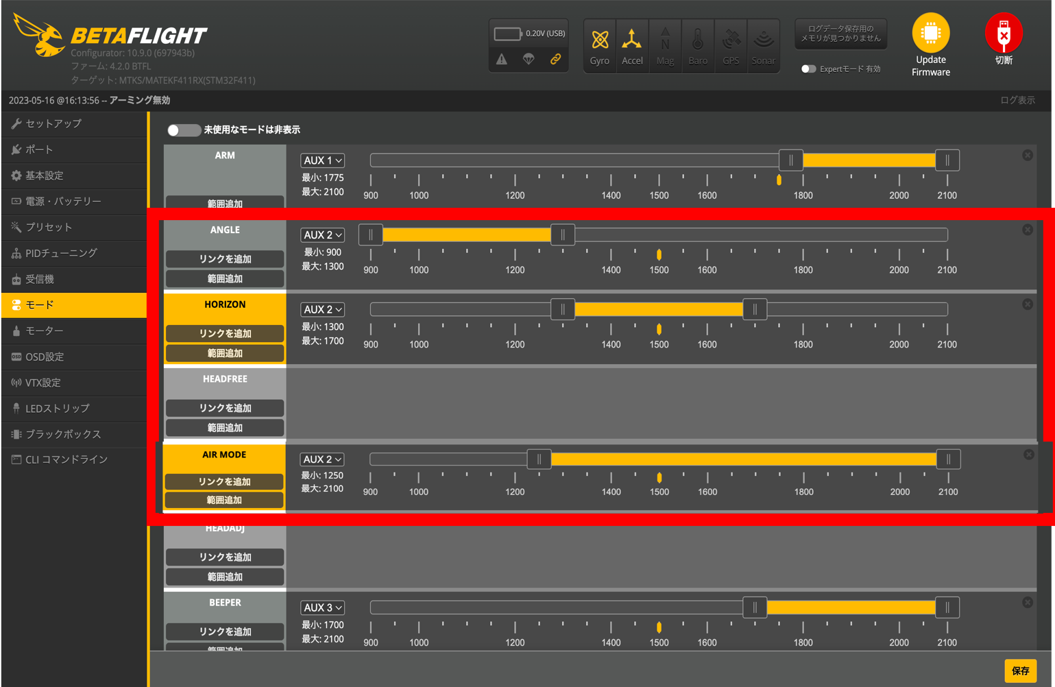Click リンクを追加 under HEADFREE mode
Viewport: 1055px width, 687px height.
(225, 408)
